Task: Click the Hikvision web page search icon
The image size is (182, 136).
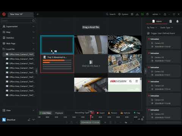Action: pyautogui.click(x=130, y=81)
